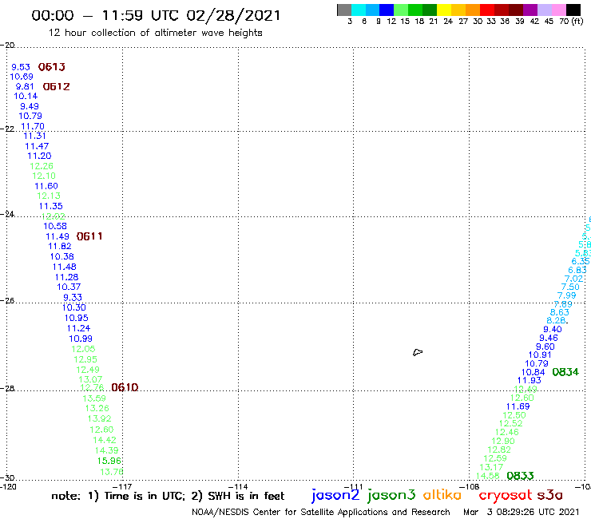The width and height of the screenshot is (591, 519).
Task: Click the 0612 time label
Action: pos(56,87)
